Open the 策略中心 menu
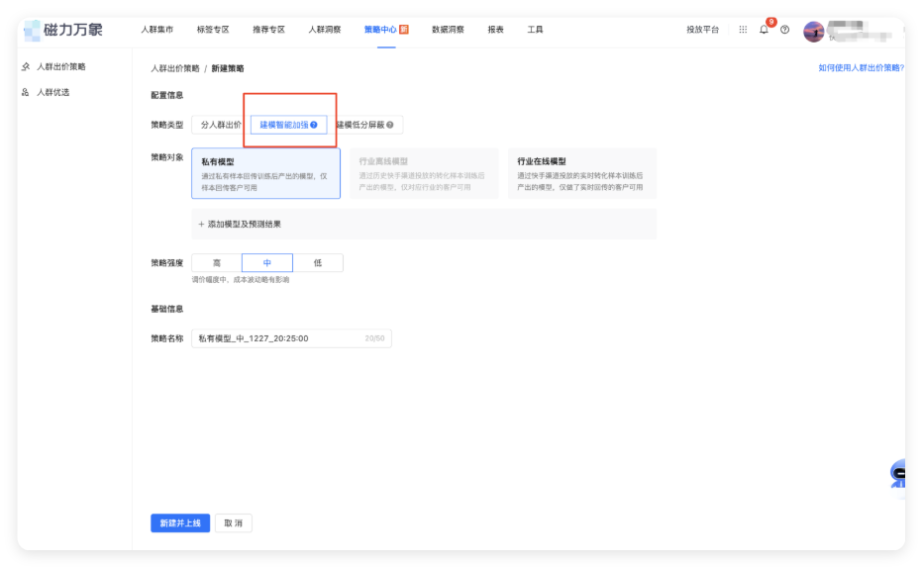Image resolution: width=922 pixels, height=567 pixels. click(380, 30)
